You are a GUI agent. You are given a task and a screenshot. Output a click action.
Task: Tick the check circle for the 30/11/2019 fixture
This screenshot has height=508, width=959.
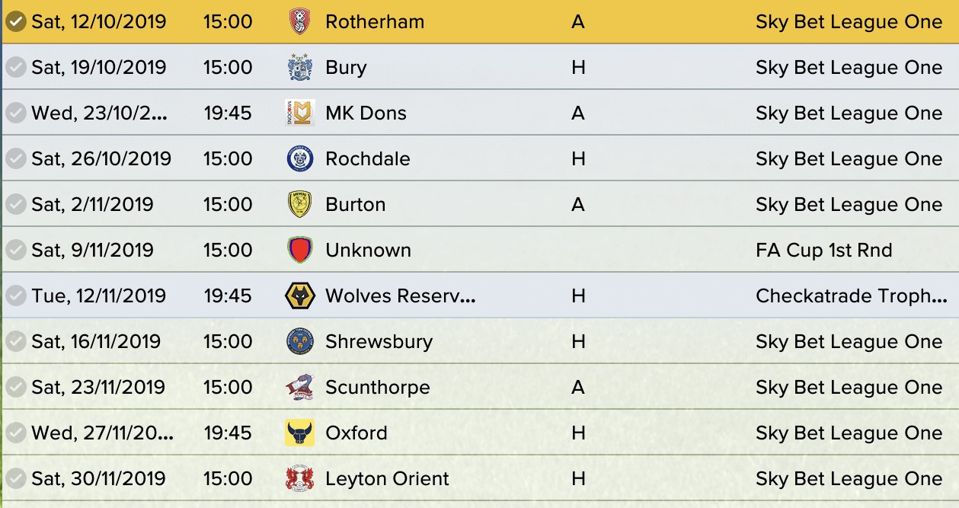15,478
